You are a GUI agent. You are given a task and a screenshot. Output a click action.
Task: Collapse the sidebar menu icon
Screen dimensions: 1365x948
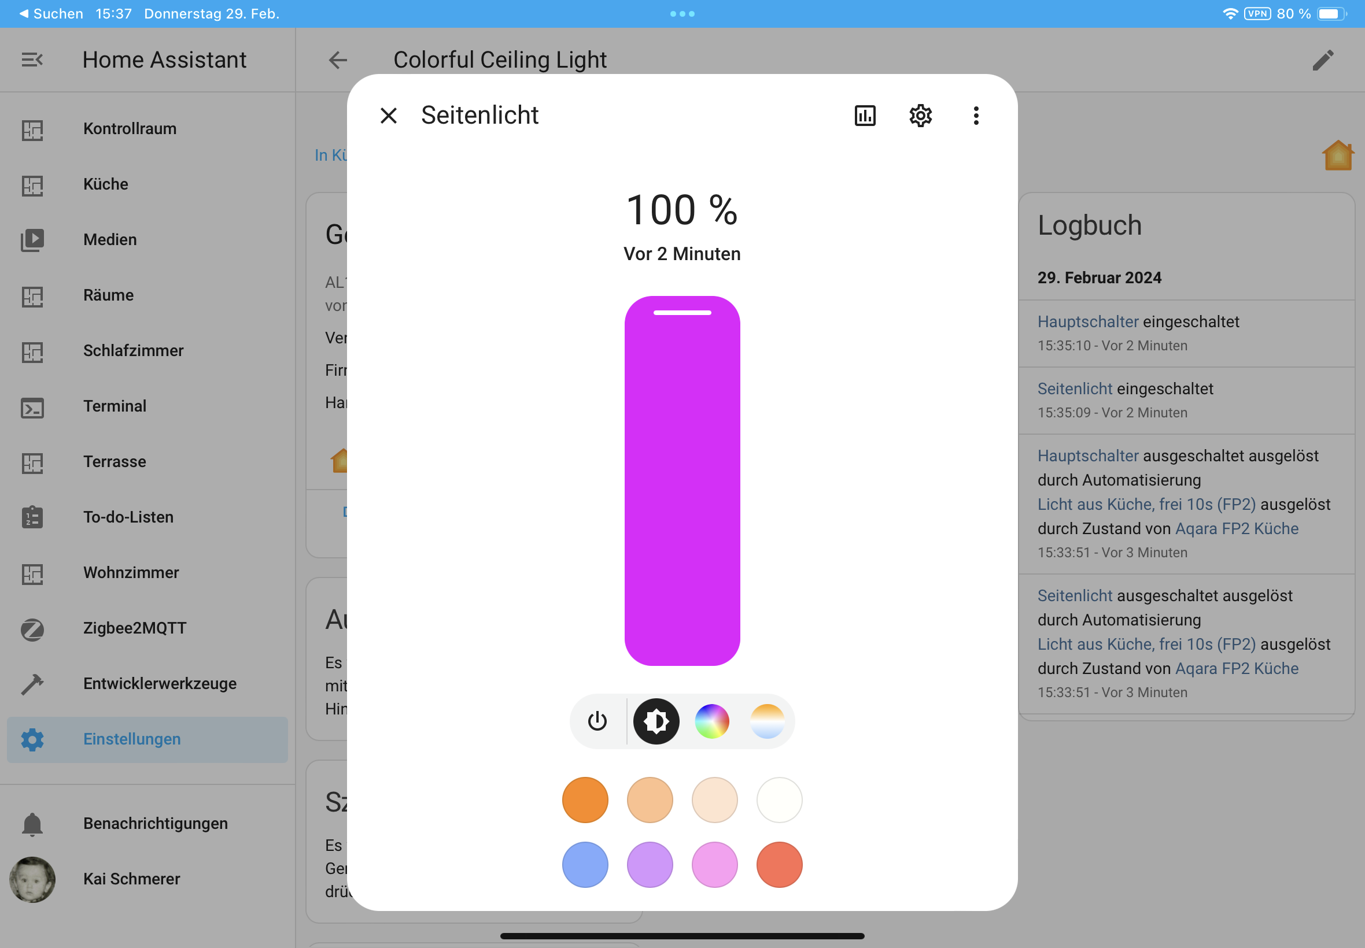coord(32,60)
